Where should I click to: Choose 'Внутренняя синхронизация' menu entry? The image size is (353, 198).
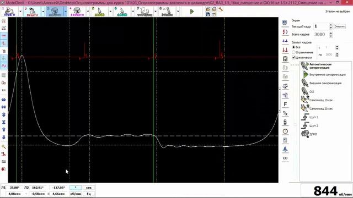click(x=326, y=75)
